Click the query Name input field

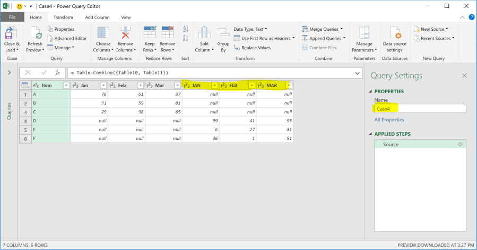click(x=419, y=109)
